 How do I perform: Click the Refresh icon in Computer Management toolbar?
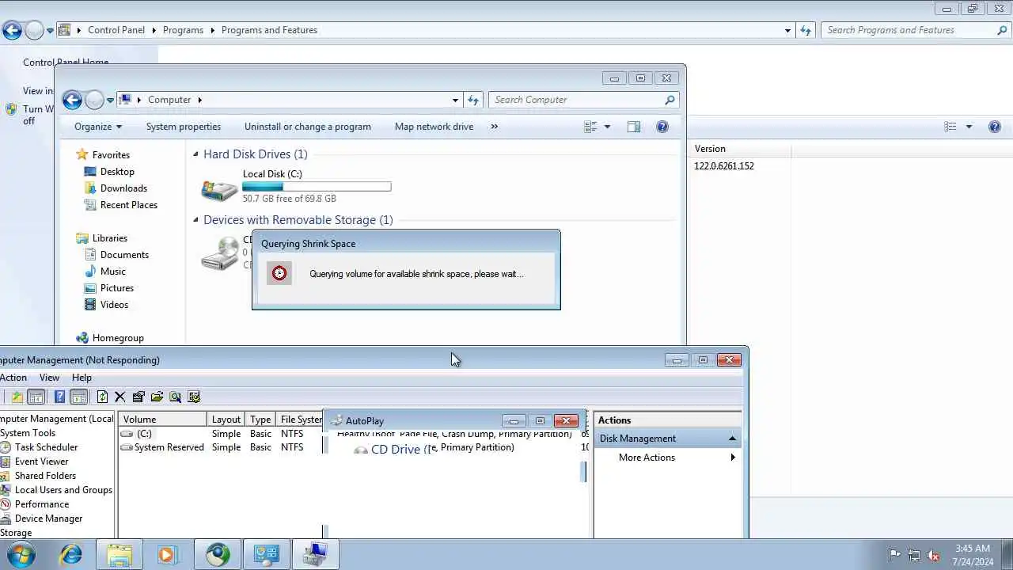[102, 397]
